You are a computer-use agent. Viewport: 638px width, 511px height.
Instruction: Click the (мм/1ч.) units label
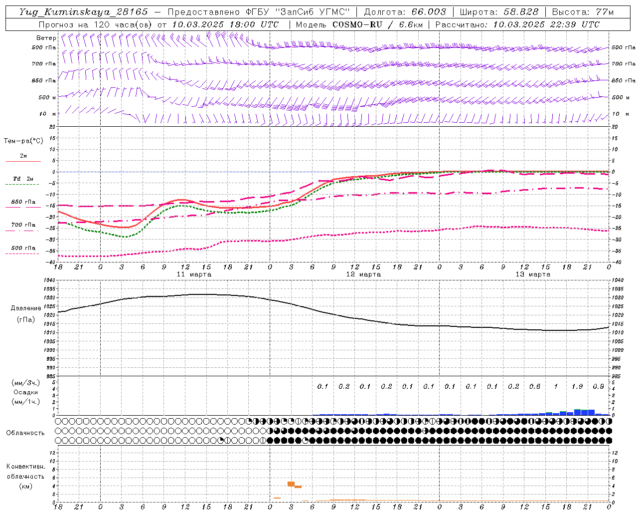click(x=26, y=402)
